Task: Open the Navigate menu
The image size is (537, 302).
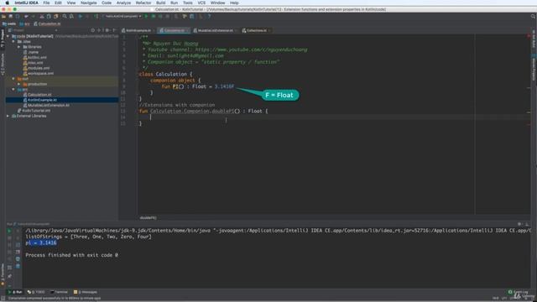Action: (x=89, y=3)
